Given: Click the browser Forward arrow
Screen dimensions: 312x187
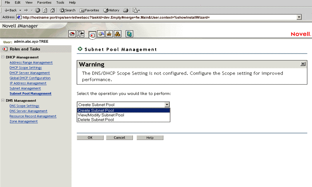Looking at the screenshot, I should (x=26, y=10).
